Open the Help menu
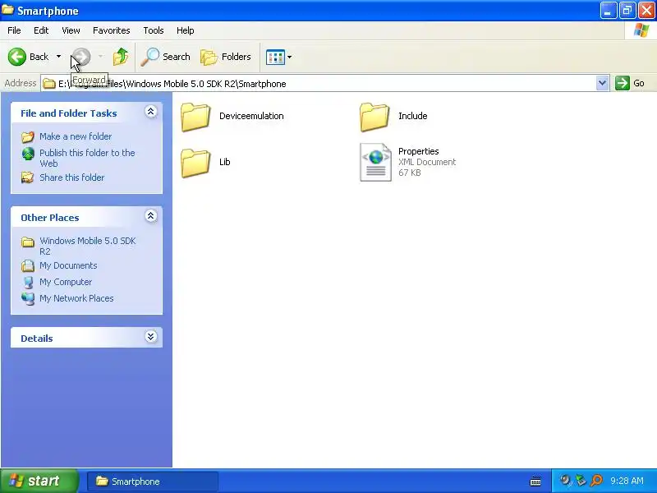The image size is (657, 493). [186, 30]
